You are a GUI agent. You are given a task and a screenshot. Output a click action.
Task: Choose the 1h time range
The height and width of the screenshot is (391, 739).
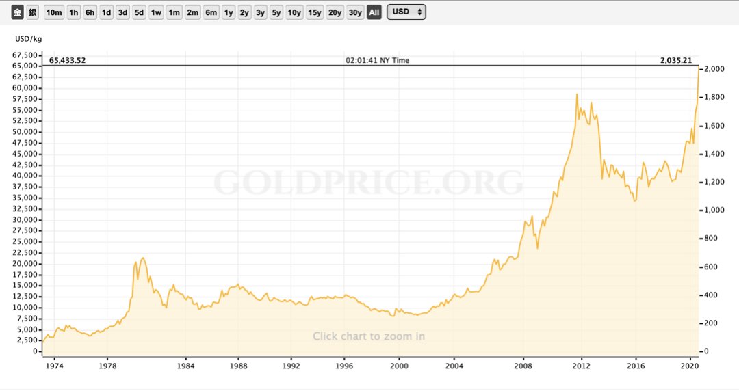[74, 12]
